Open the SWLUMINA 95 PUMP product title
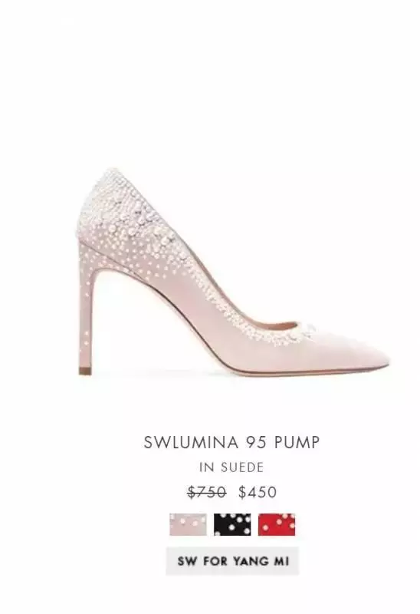The width and height of the screenshot is (420, 614). [x=231, y=443]
